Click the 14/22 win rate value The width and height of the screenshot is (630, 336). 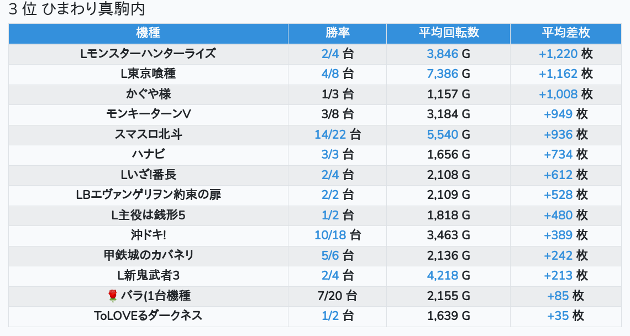pyautogui.click(x=330, y=135)
